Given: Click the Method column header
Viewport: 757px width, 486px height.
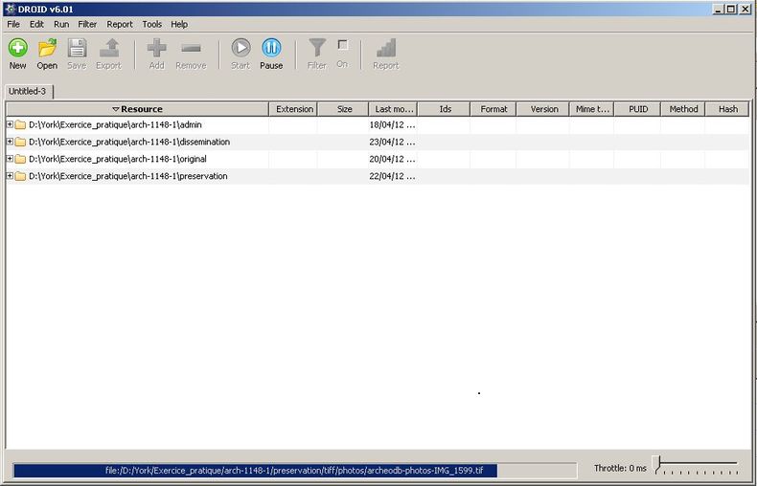Looking at the screenshot, I should (x=683, y=109).
